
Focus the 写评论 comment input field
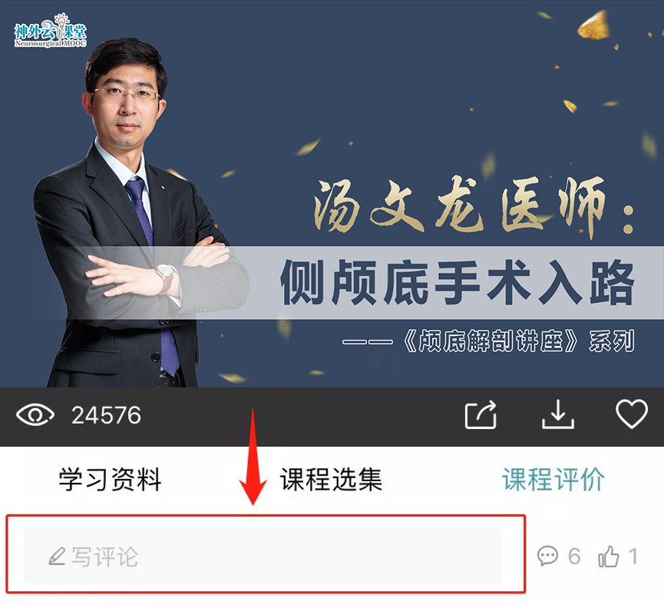(263, 557)
